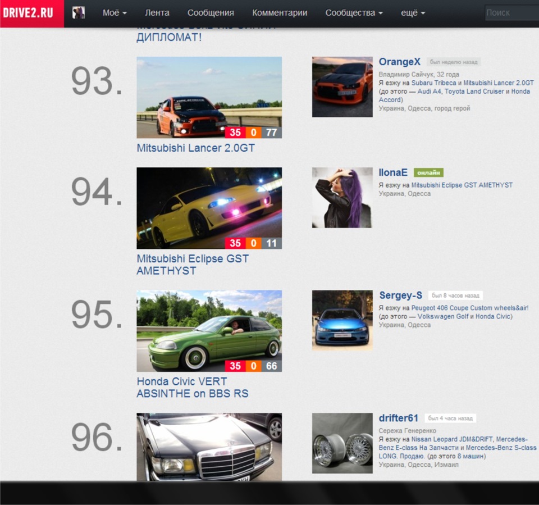Click the name 'Сережа Генеренко'
This screenshot has width=539, height=505.
tap(408, 431)
